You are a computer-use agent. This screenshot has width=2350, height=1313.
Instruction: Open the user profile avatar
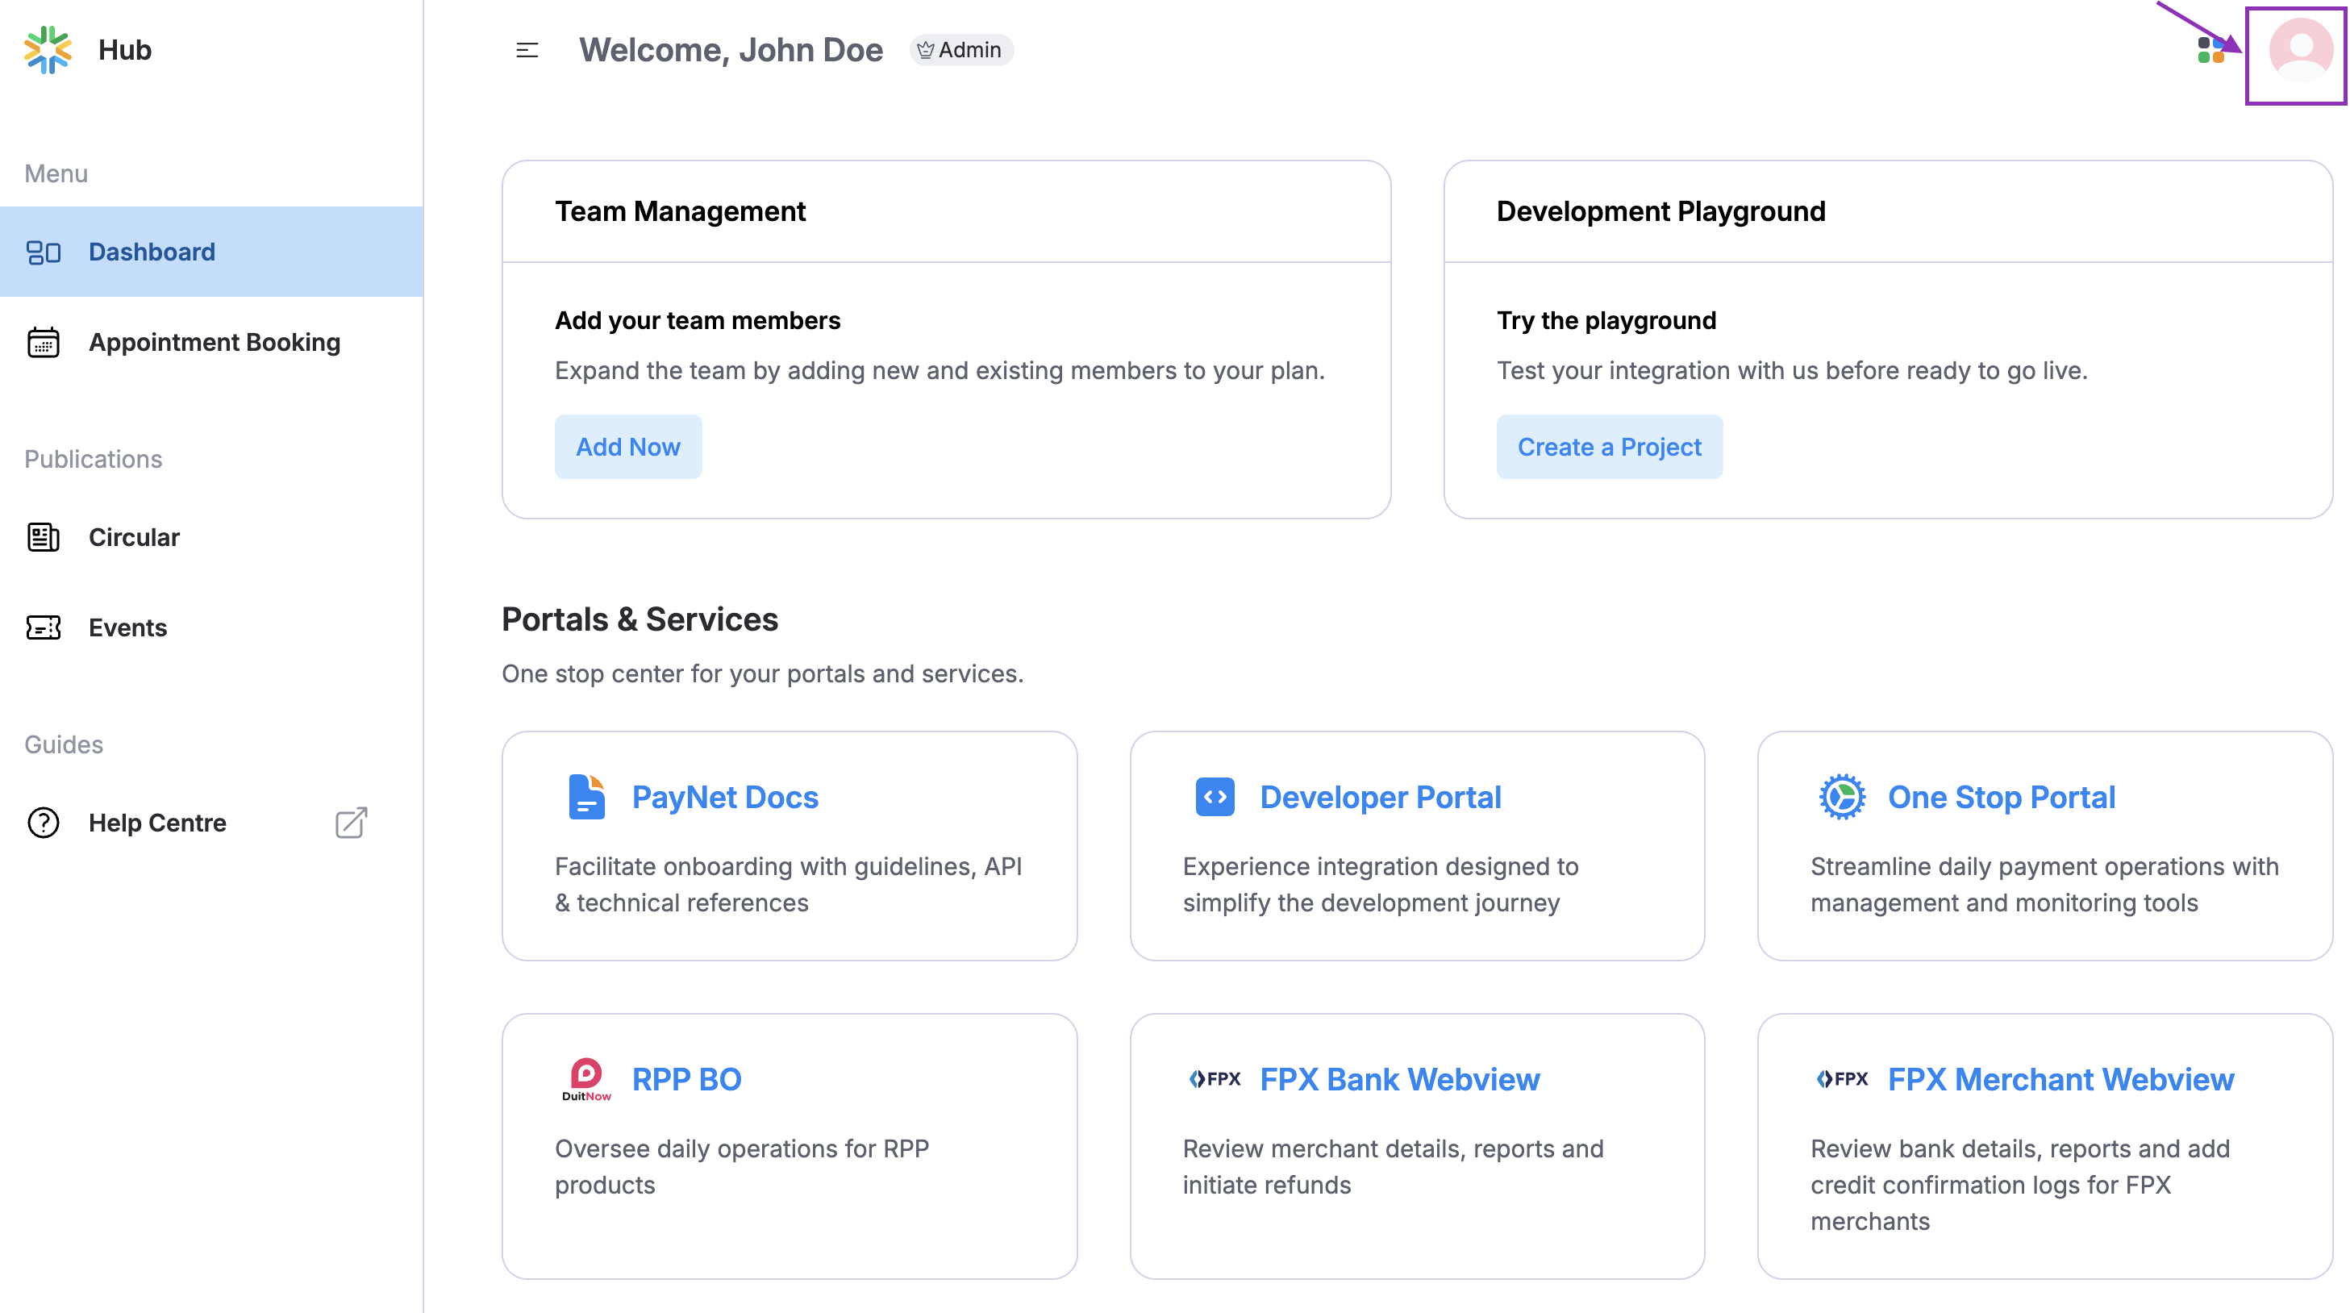[2300, 50]
